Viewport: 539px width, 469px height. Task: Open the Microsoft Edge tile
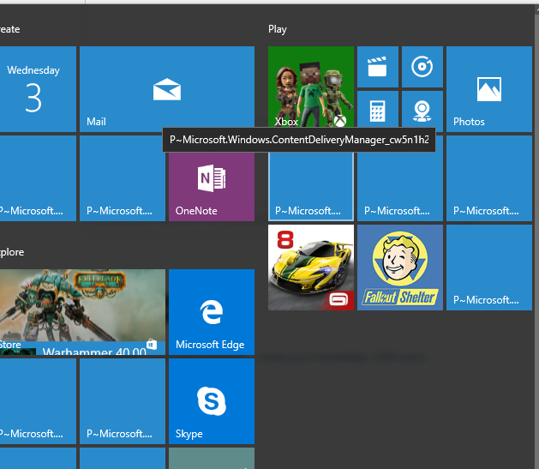[212, 312]
